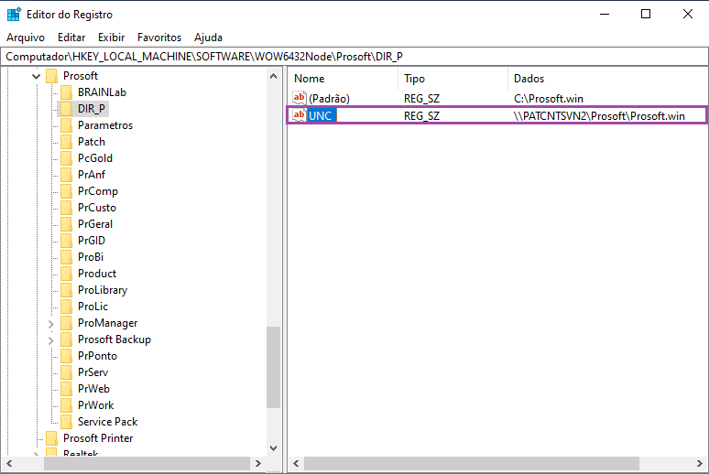Click the PrGID folder icon
This screenshot has height=474, width=709.
pyautogui.click(x=66, y=241)
